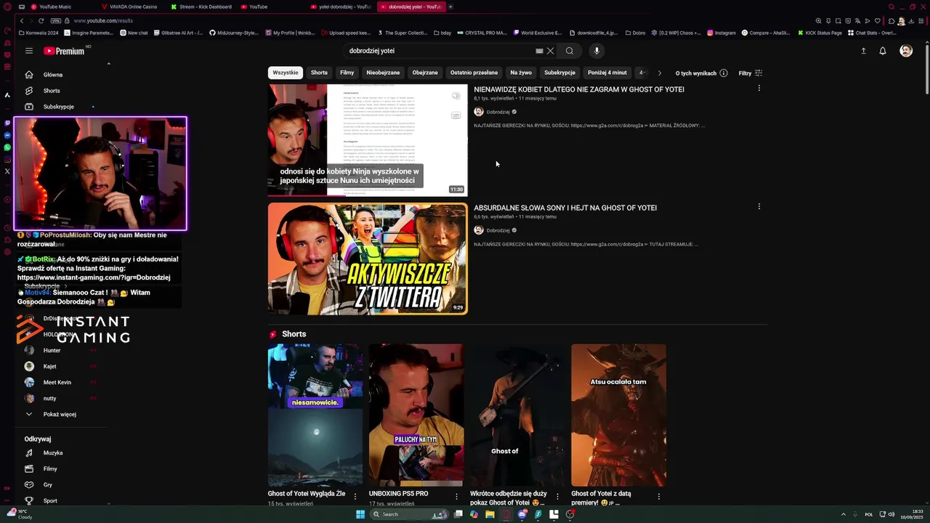Open options for 'Ghost of Yotei Wygląda Źle' short
This screenshot has height=523, width=930.
(x=355, y=496)
